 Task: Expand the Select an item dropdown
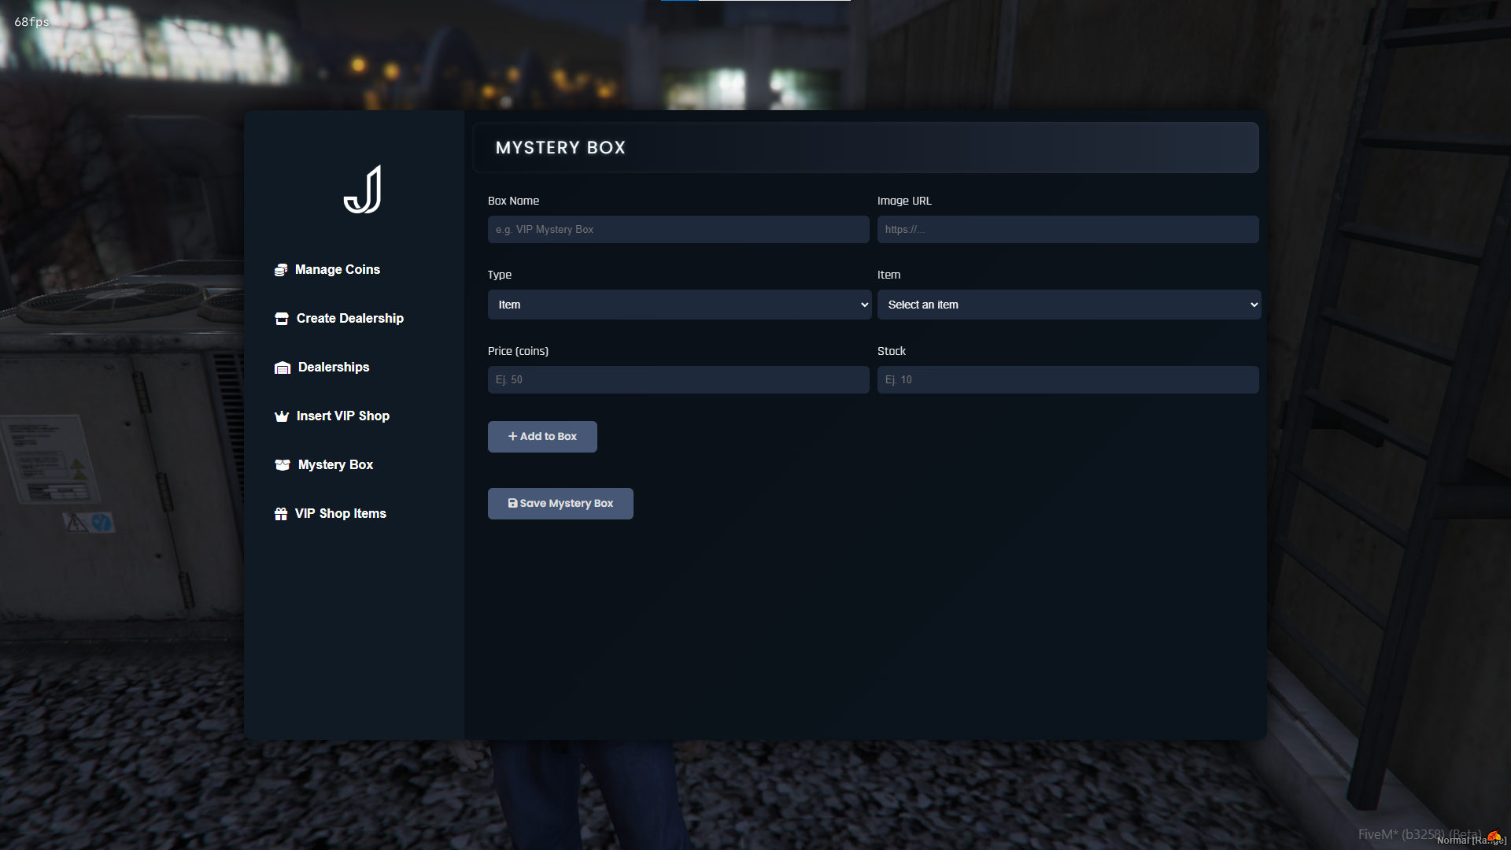(x=1068, y=305)
